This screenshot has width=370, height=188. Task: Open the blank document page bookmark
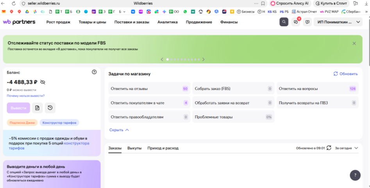click(50, 12)
